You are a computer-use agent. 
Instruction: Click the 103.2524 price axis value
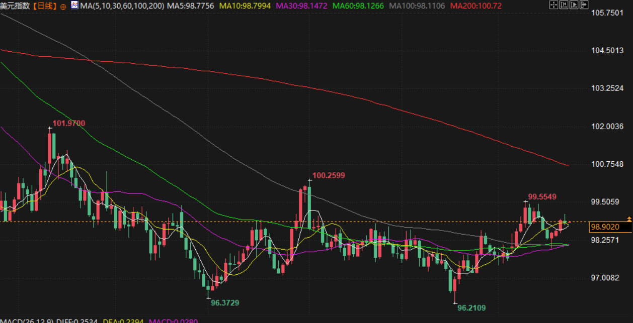pyautogui.click(x=607, y=88)
